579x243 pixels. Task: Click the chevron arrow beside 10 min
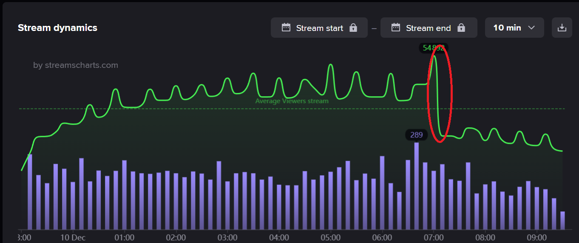(x=531, y=28)
